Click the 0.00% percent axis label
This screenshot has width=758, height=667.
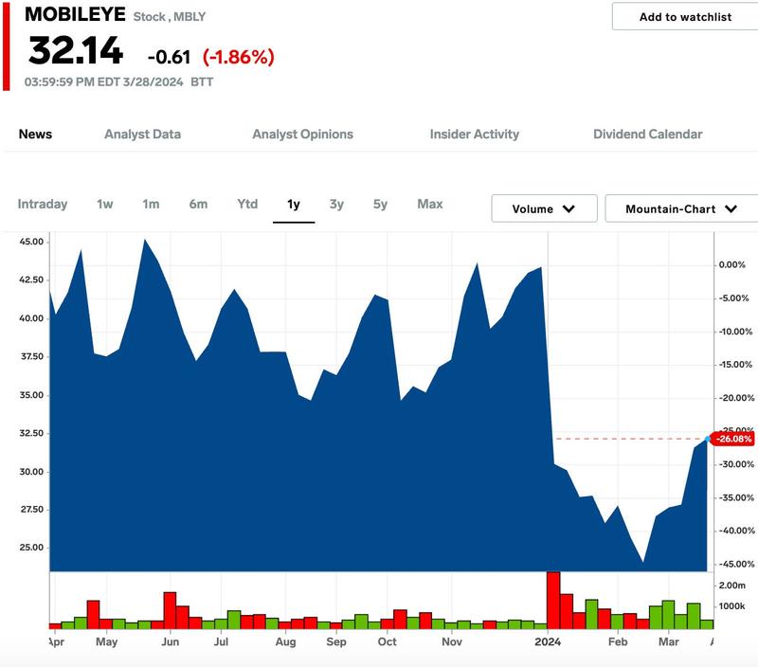(x=731, y=265)
